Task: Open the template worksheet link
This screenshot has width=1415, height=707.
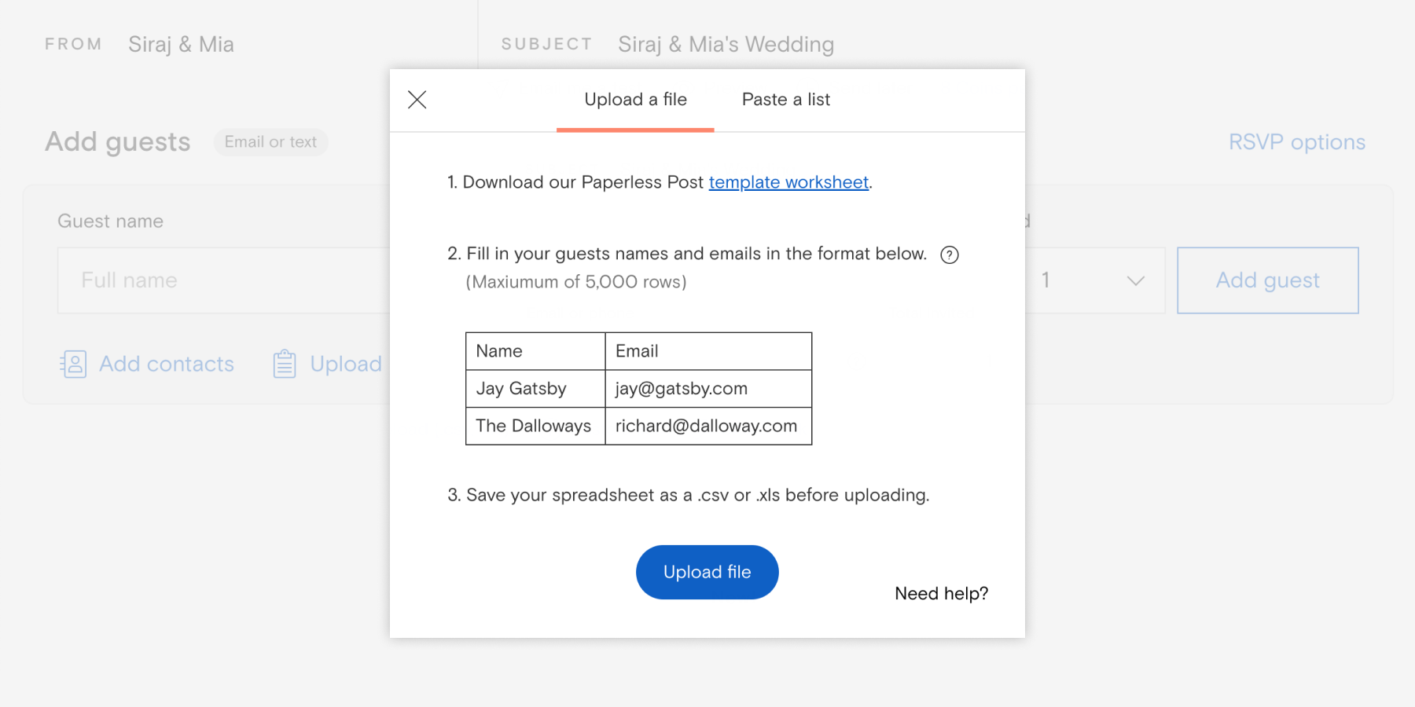Action: pyautogui.click(x=788, y=182)
